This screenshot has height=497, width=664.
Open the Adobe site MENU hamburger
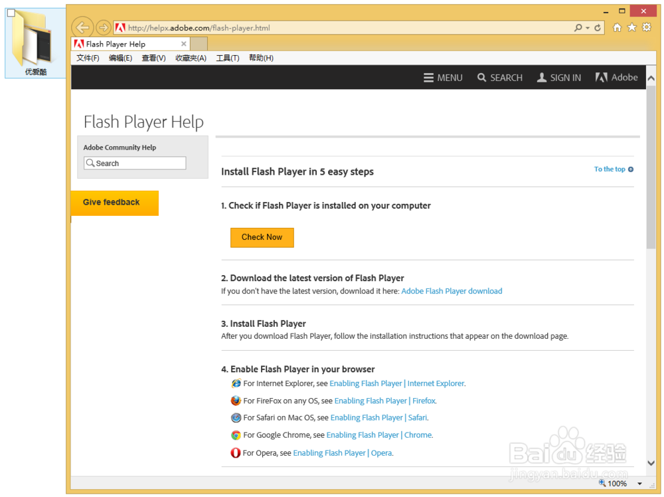pos(443,78)
